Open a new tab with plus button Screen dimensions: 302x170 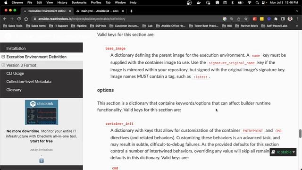[131, 11]
